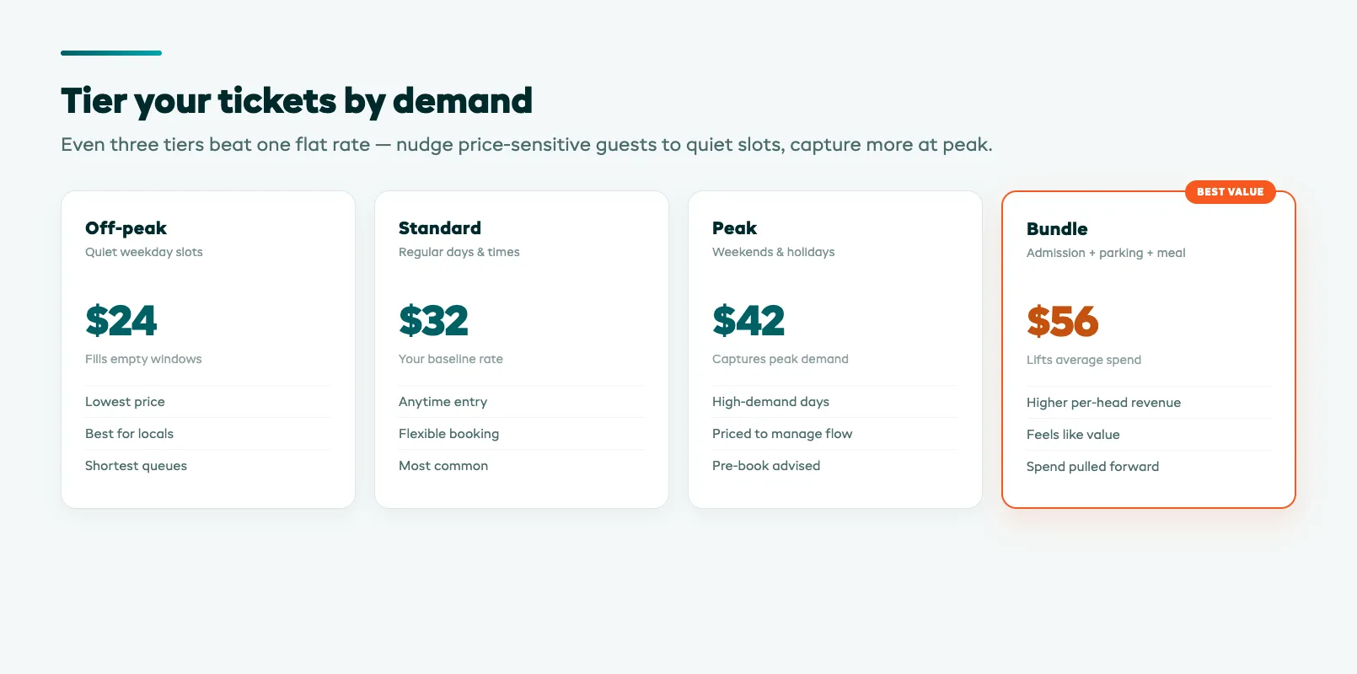The width and height of the screenshot is (1357, 674).
Task: Click 'Captures peak demand' caption
Action: (x=780, y=359)
